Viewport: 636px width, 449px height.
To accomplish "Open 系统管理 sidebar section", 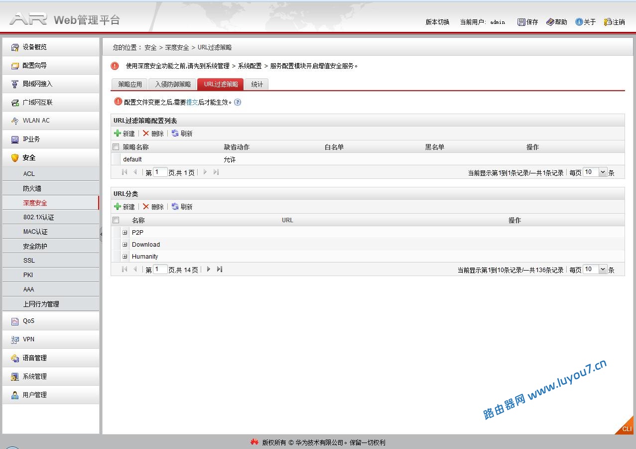I will pos(50,376).
